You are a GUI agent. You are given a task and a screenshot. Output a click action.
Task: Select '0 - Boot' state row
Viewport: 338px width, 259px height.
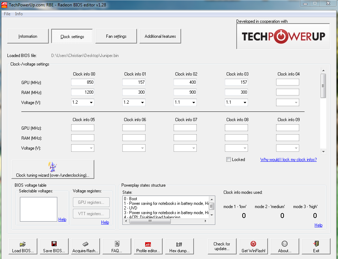coord(166,199)
